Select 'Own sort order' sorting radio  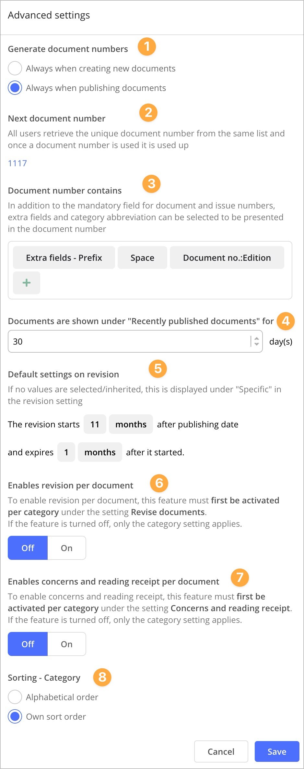tap(15, 717)
